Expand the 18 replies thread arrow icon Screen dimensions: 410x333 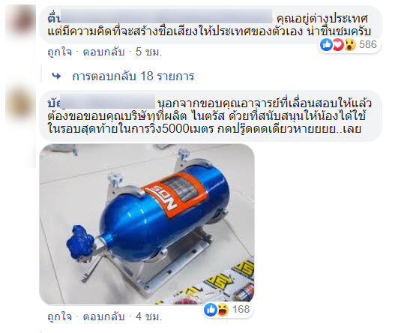56,76
